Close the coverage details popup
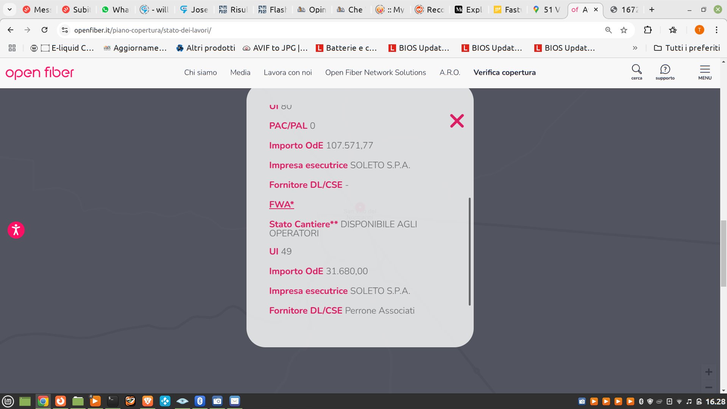This screenshot has width=727, height=409. pos(457,121)
